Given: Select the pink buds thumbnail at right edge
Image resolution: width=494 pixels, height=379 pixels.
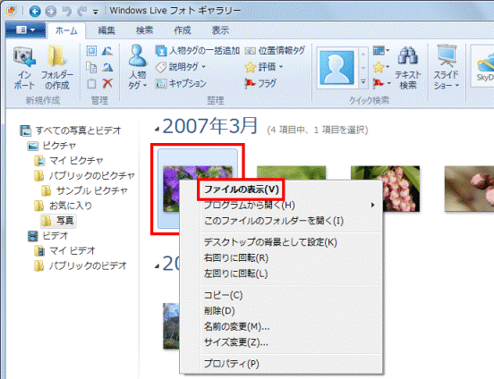Looking at the screenshot, I should [x=469, y=189].
